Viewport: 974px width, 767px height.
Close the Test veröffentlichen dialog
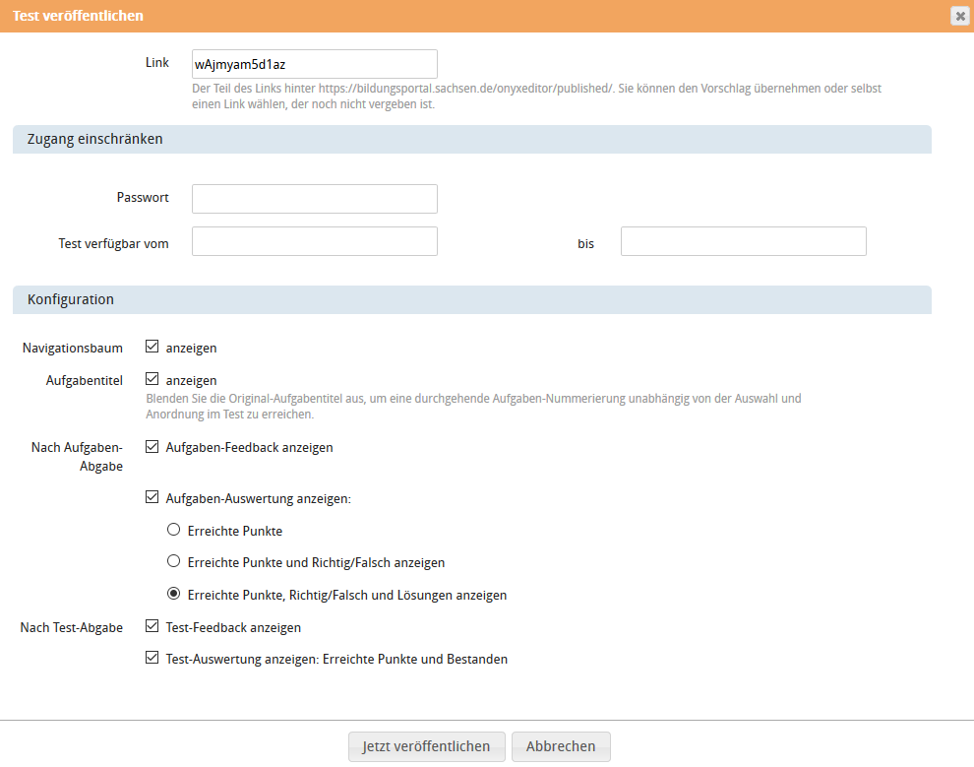pyautogui.click(x=959, y=15)
